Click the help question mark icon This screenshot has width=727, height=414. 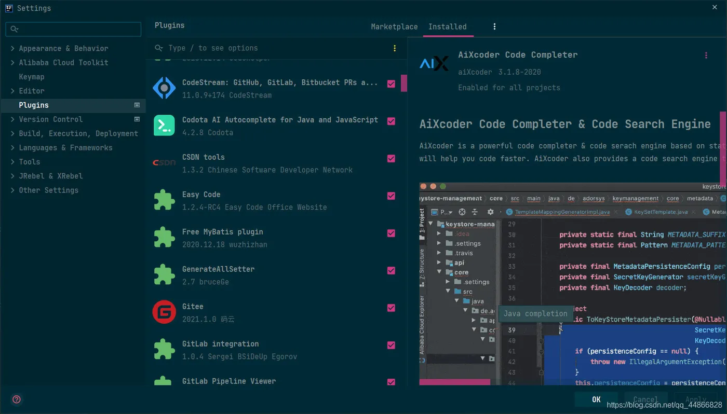[x=17, y=399]
